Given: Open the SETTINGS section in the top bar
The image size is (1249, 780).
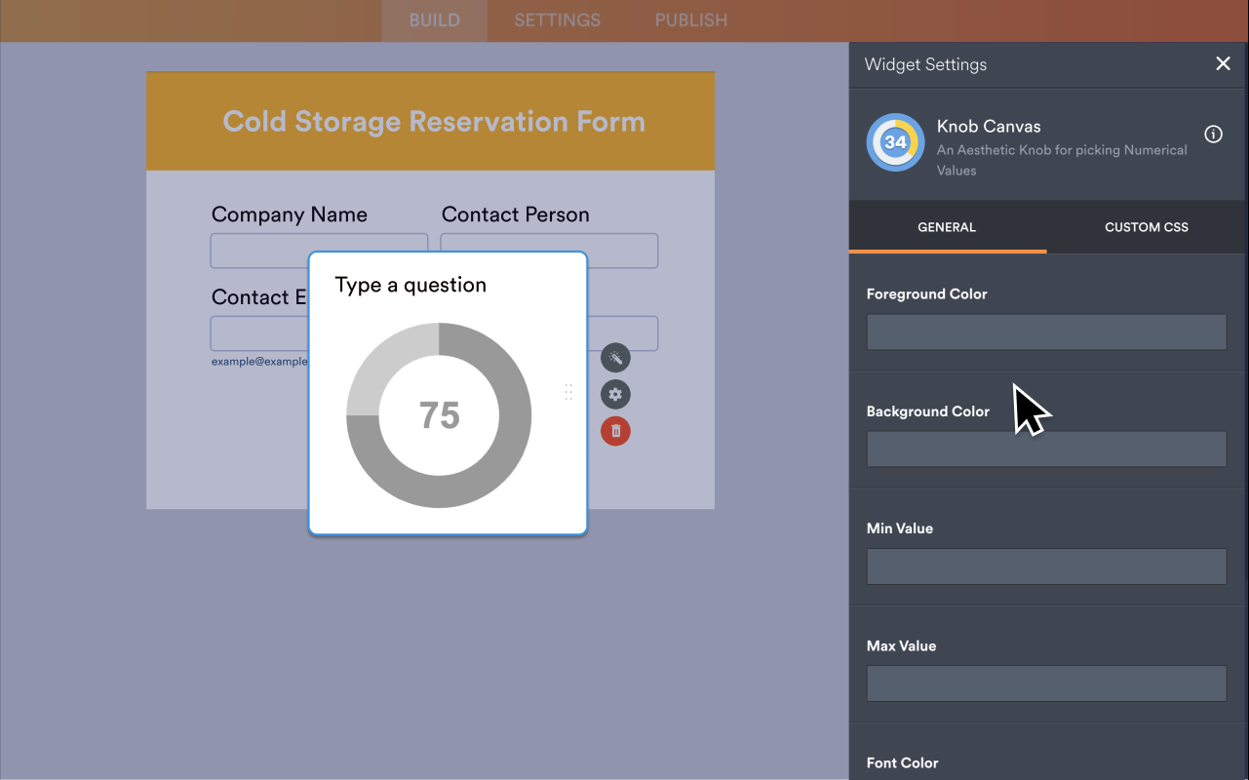Looking at the screenshot, I should (556, 19).
